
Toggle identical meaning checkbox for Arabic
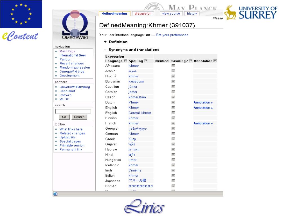173,71
